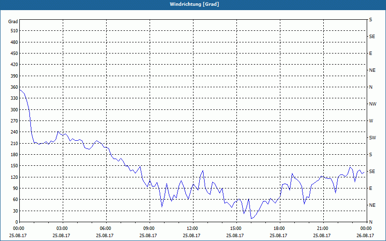Viewport: 386px width, 241px height.
Task: Select the 30 left axis value
Action: 15,211
